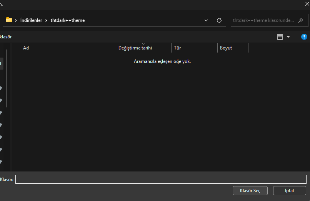Viewport: 310px width, 201px height.
Task: Click the 'Aramanızla eşleşen öğe yok.' message
Action: (x=162, y=61)
